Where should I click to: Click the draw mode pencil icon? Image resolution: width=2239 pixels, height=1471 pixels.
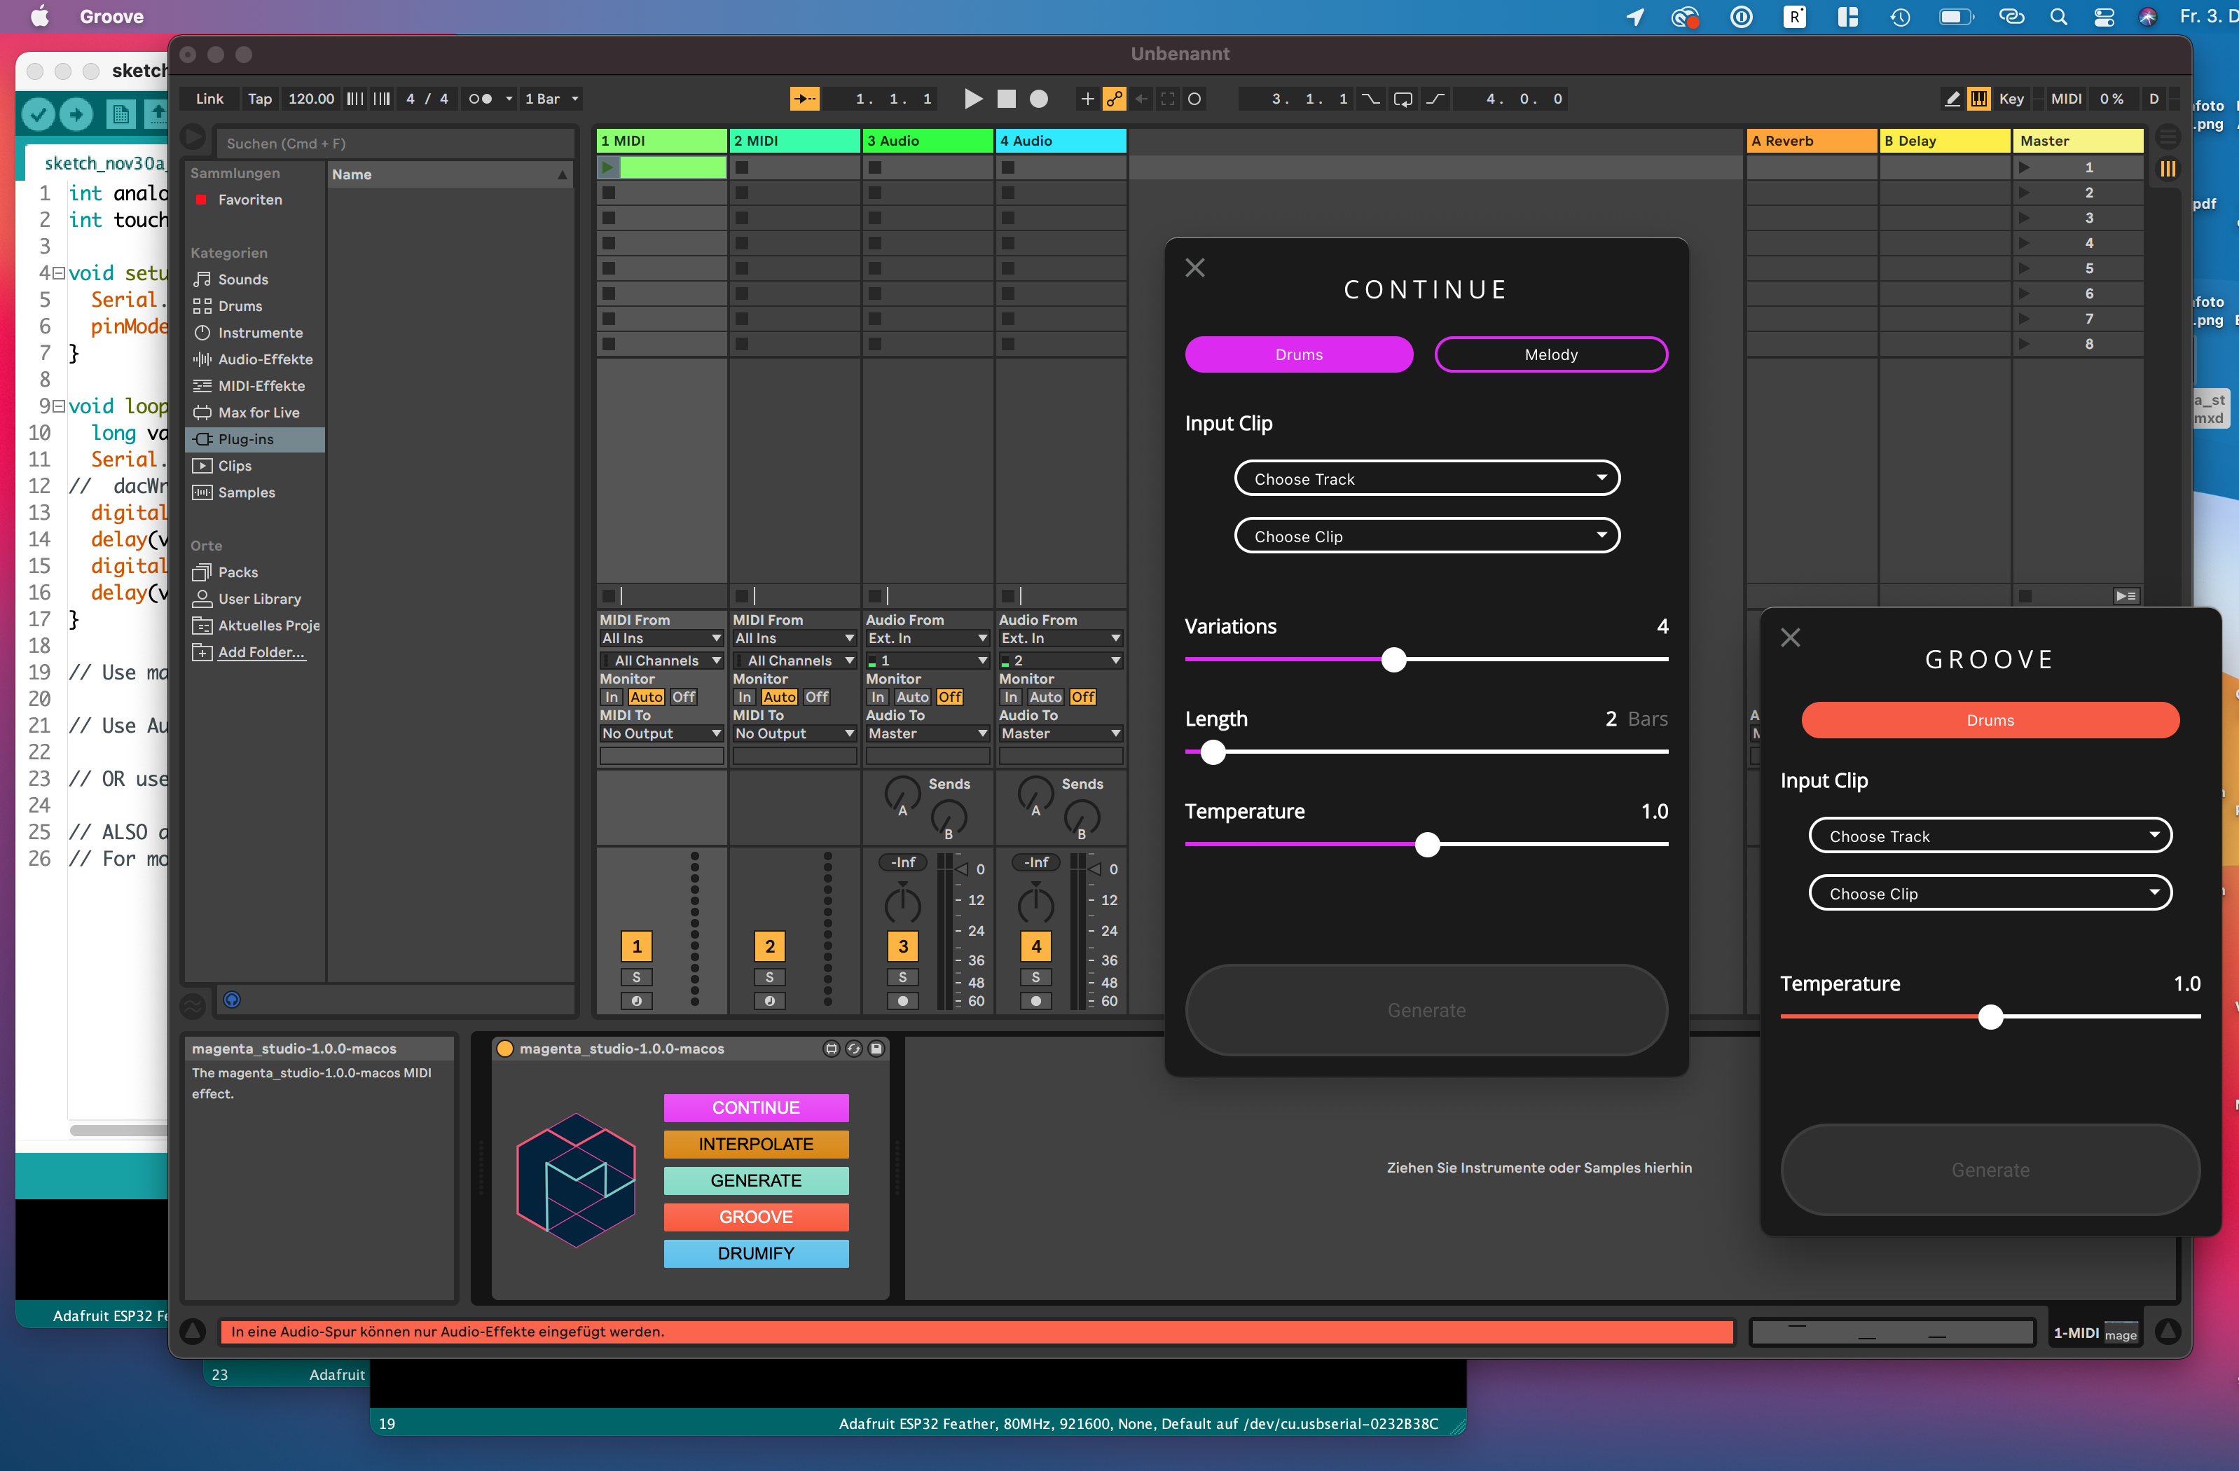click(x=1952, y=99)
